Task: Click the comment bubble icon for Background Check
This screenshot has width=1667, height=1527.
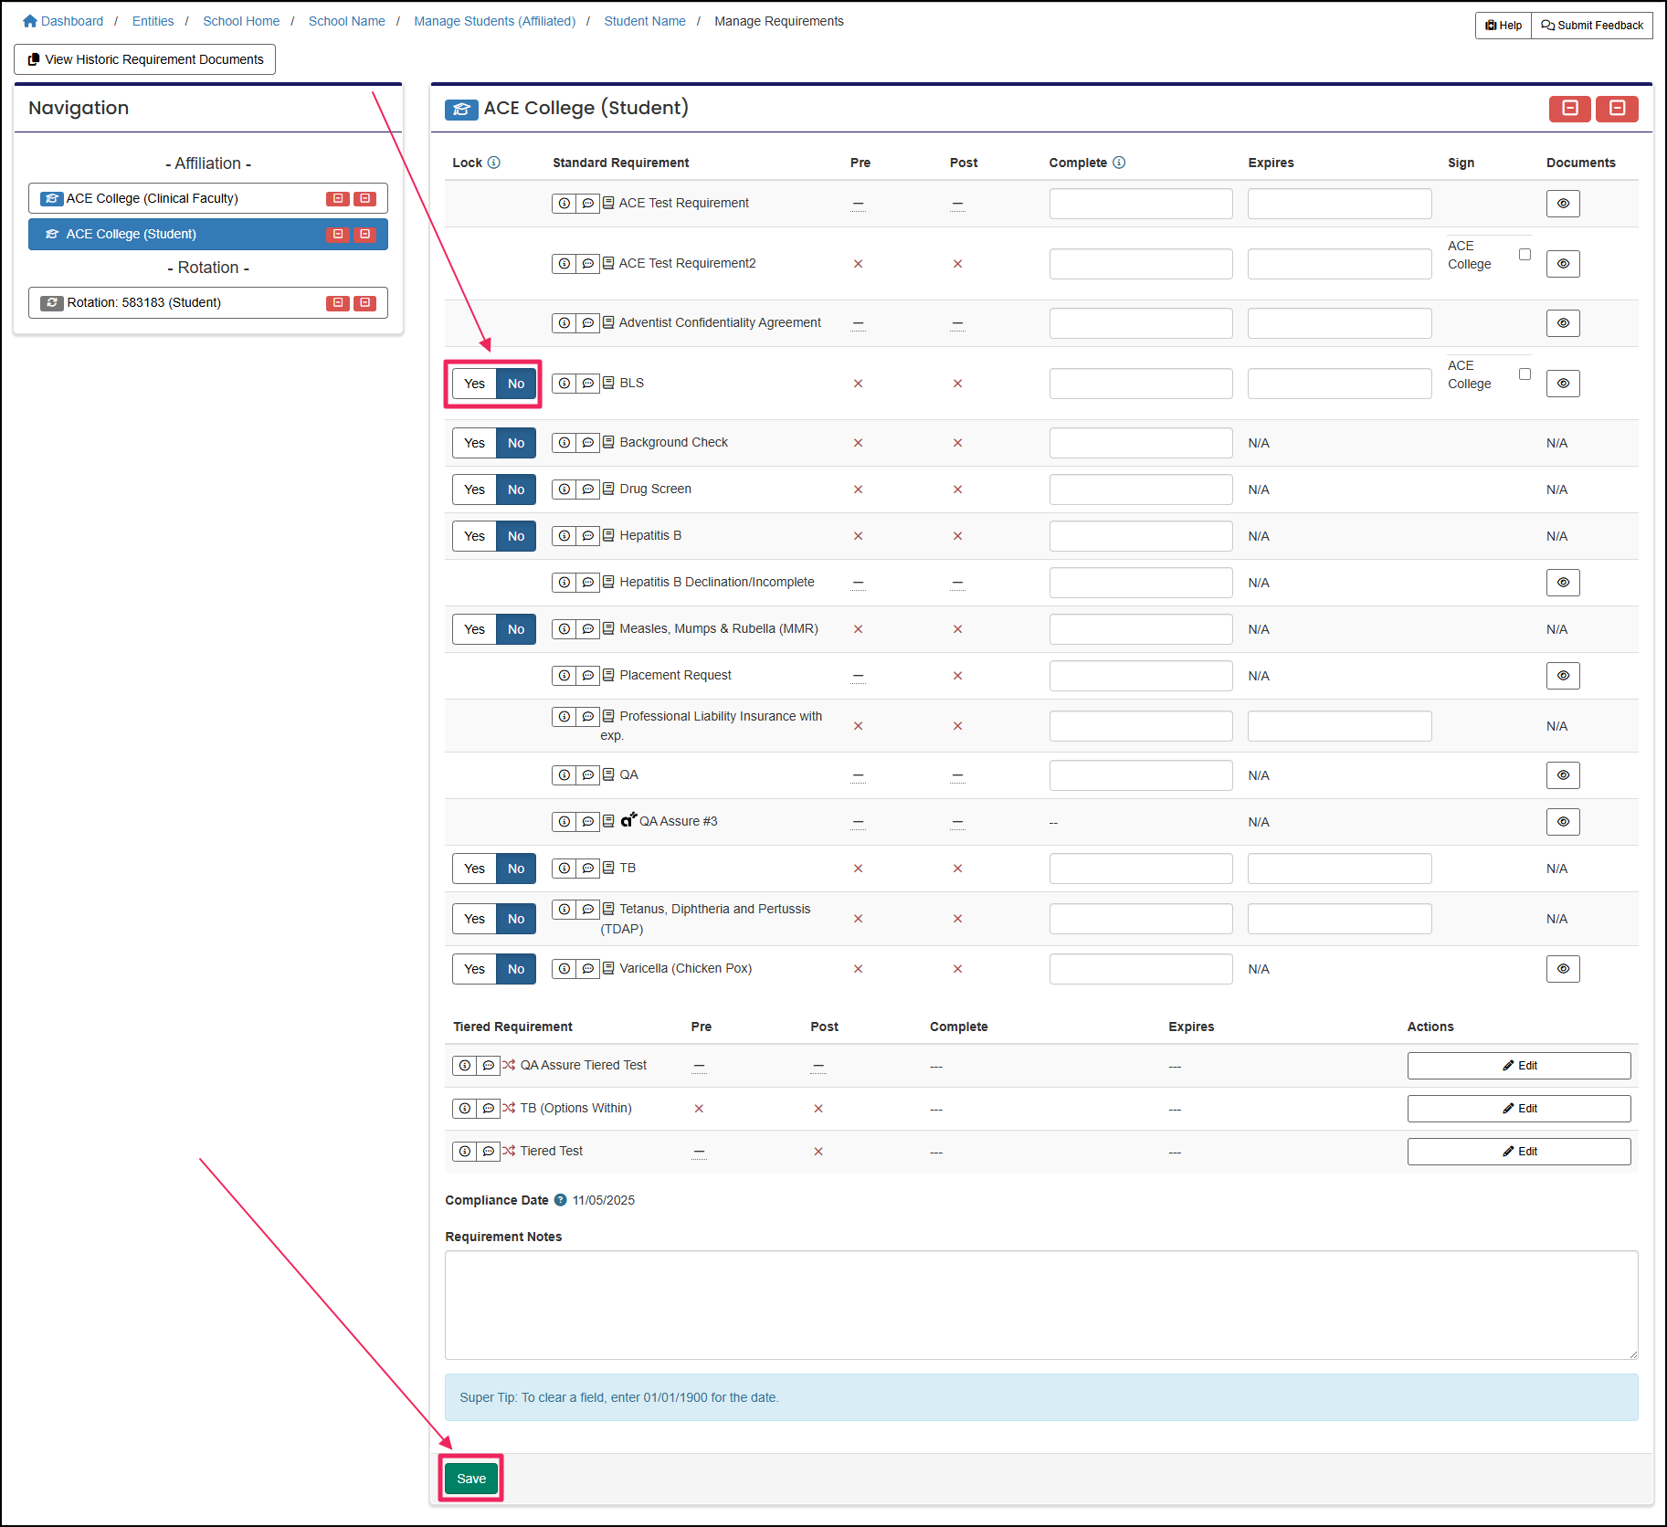Action: pos(588,443)
